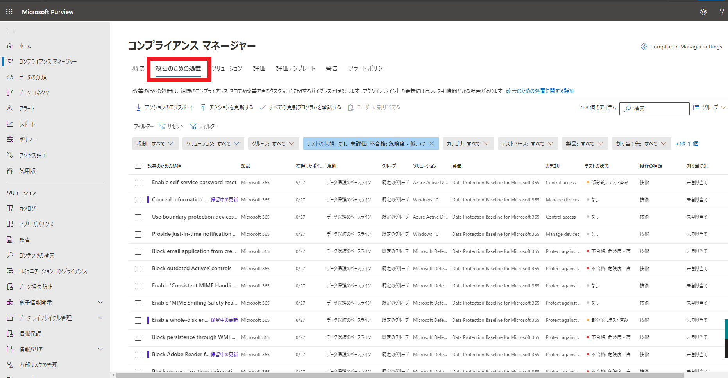Sort by 獲得したポイント column header
This screenshot has height=378, width=728.
[309, 166]
